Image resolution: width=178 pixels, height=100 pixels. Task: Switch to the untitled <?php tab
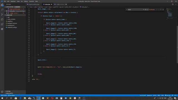(60, 4)
